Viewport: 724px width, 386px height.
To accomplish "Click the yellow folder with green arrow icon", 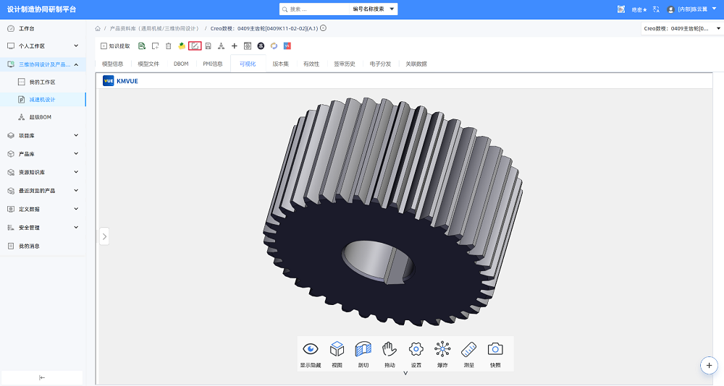I will [x=182, y=46].
